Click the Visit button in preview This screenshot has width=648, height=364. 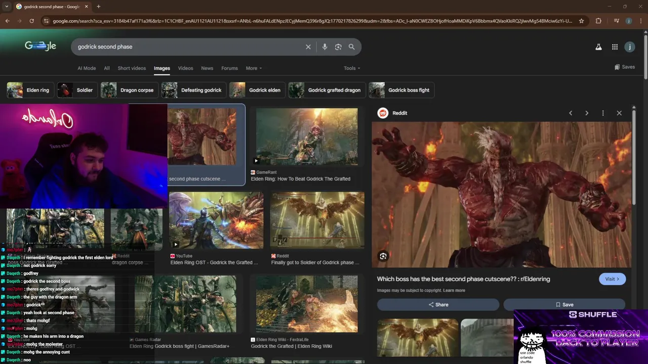(612, 279)
